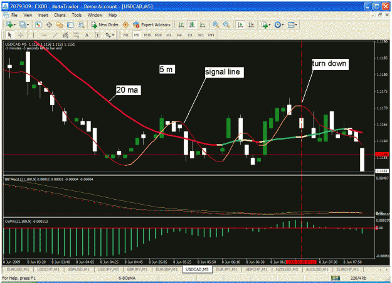This screenshot has height=283, width=392.
Task: Switch to H1 timeframe
Action: tap(169, 35)
